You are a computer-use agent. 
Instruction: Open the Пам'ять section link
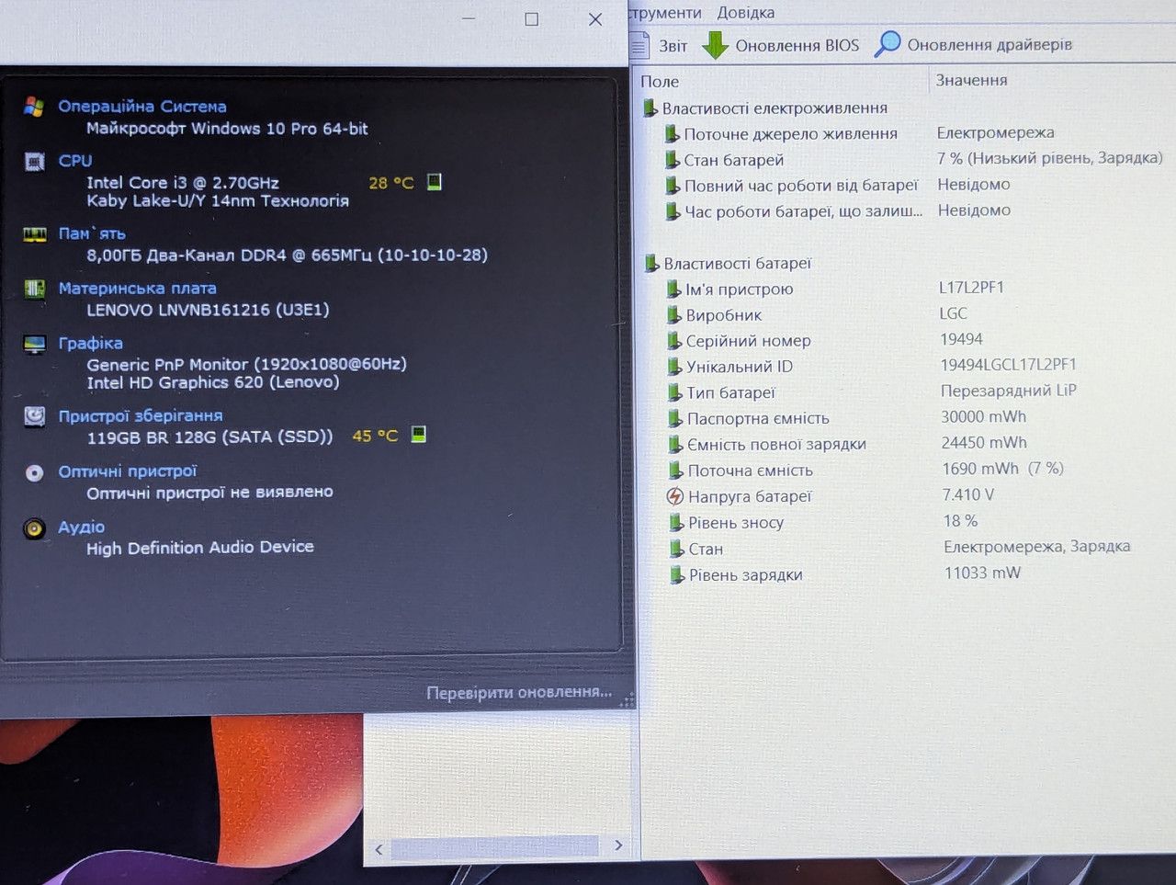coord(92,233)
